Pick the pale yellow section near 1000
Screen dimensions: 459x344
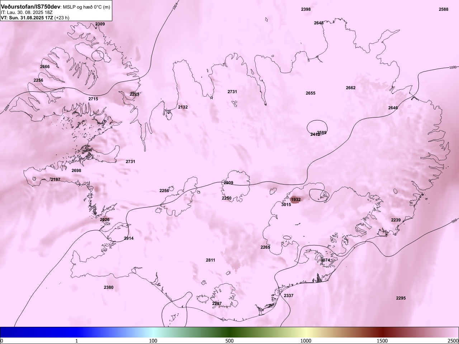click(306, 332)
